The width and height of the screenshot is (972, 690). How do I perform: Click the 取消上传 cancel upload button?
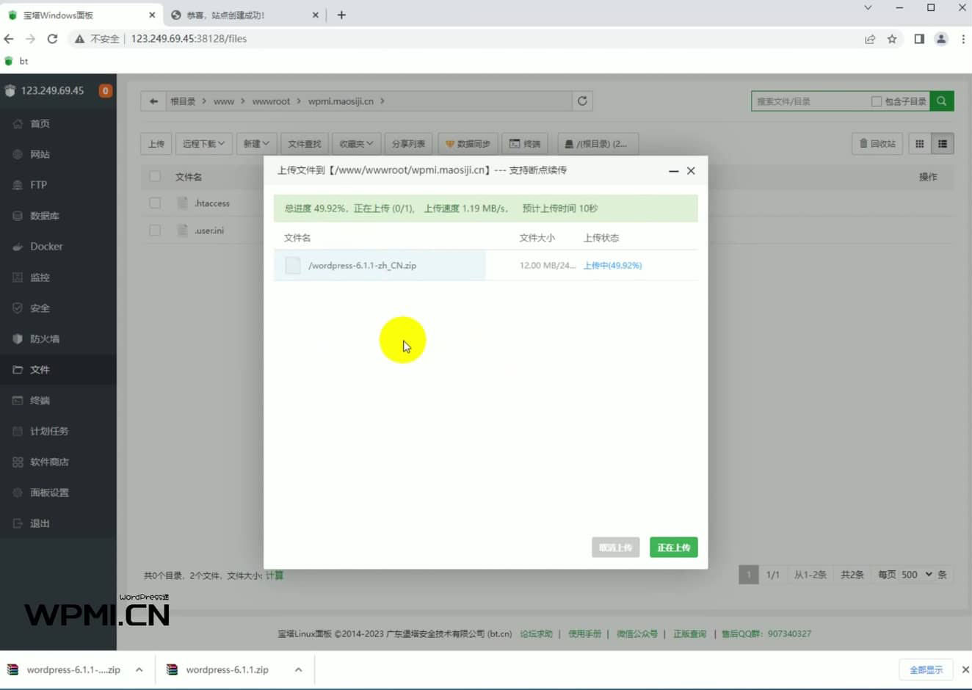click(x=615, y=547)
